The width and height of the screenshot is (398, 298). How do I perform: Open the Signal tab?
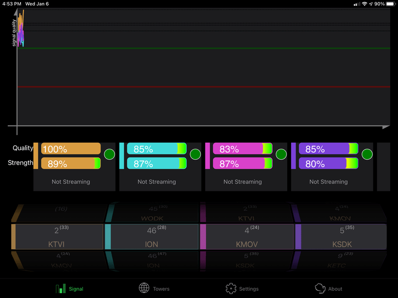point(70,289)
